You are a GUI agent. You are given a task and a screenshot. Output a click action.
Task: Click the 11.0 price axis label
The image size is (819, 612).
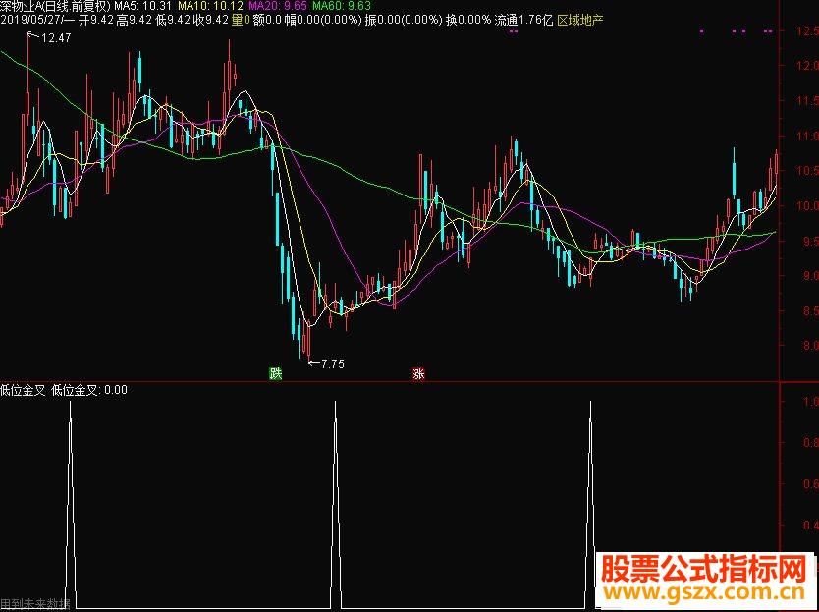tap(807, 136)
